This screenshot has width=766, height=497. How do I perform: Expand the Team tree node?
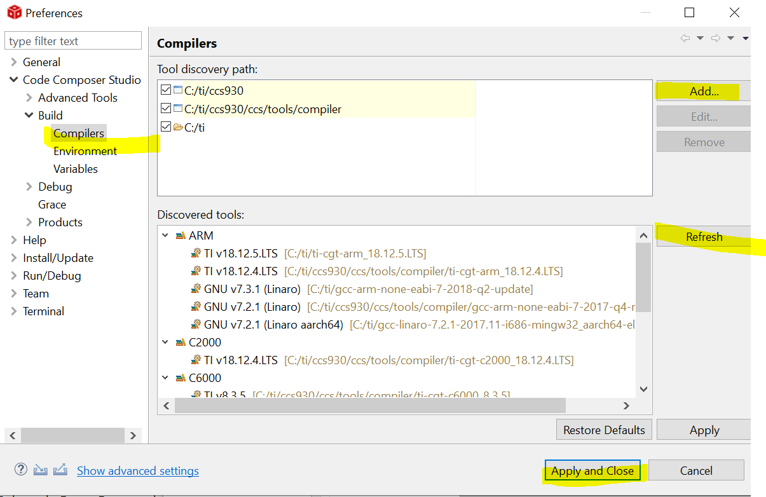click(13, 294)
